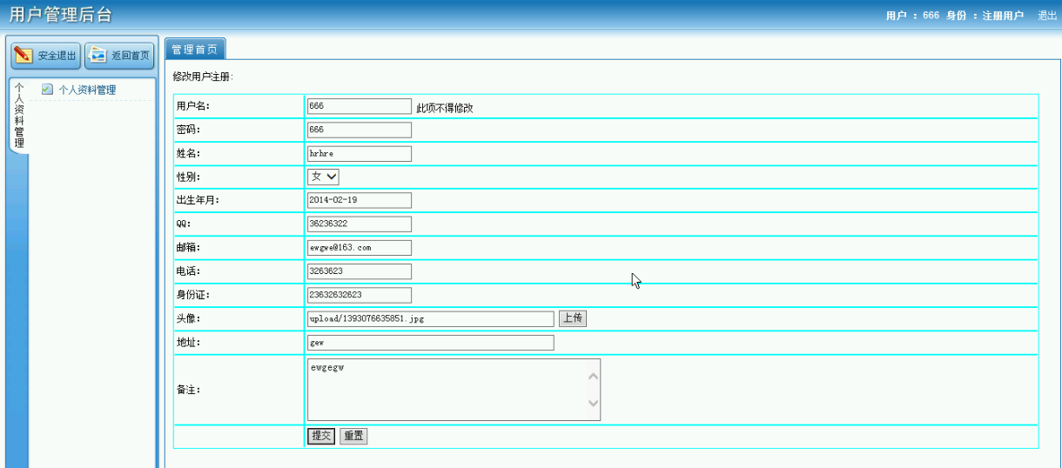Click the 出生年月 row label
Screen dimensions: 1062x468
point(198,200)
